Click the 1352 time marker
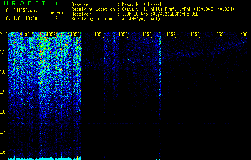The height and width of the screenshot is (160, 251). click(x=51, y=34)
